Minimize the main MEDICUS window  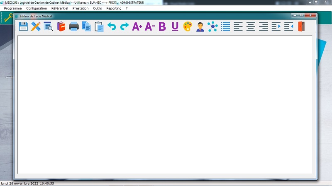pyautogui.click(x=310, y=2)
